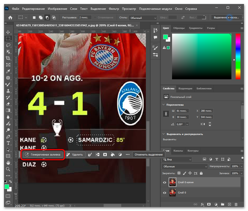
Task: Select the Clone Stamp tool
Action: 8,91
